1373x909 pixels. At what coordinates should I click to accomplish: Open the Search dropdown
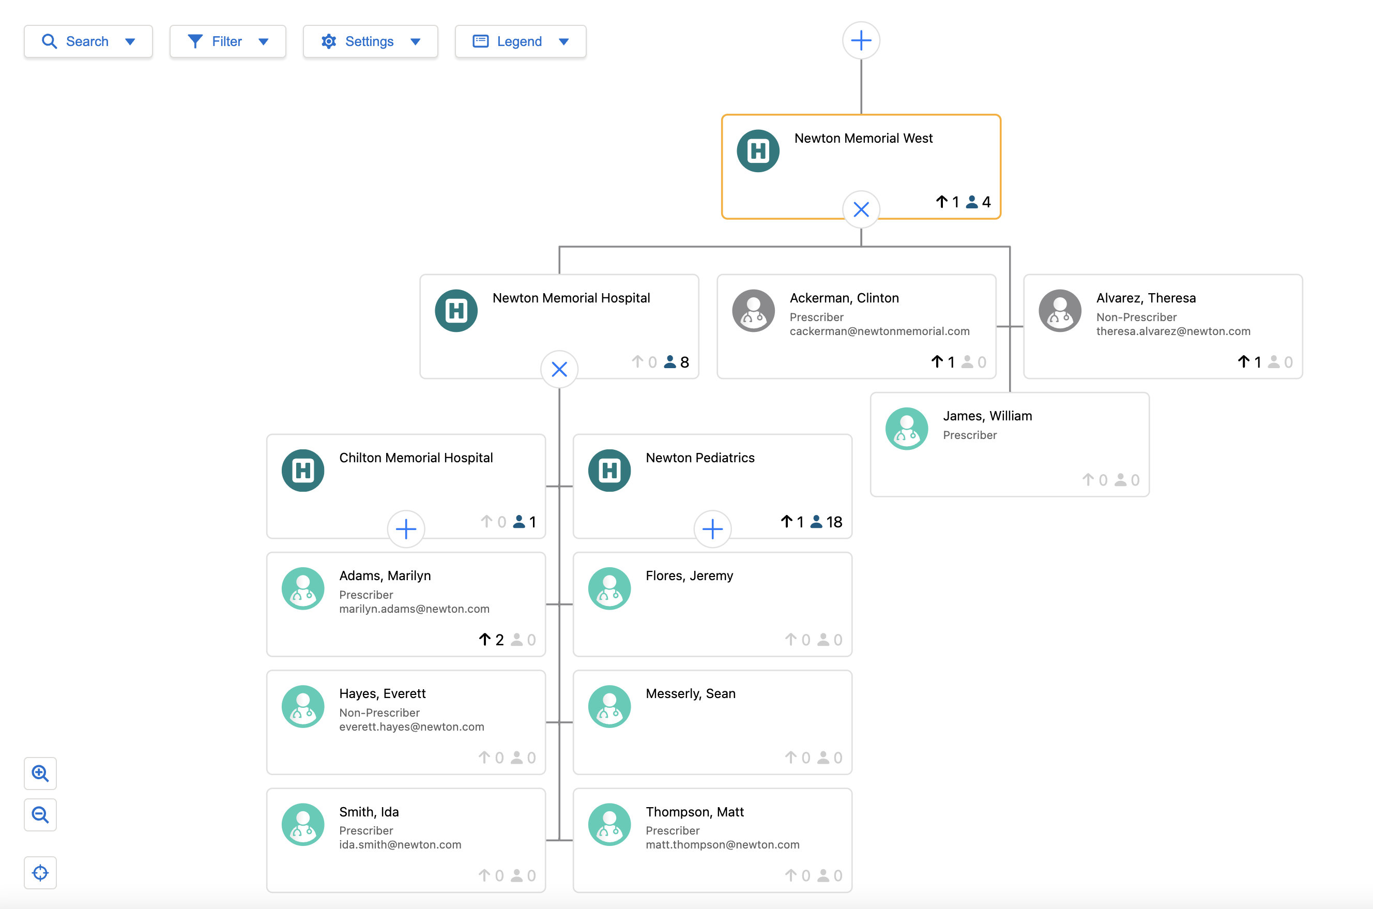(x=88, y=41)
